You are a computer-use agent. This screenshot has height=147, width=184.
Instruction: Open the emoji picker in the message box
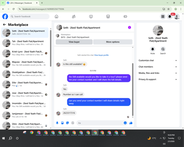point(125,123)
